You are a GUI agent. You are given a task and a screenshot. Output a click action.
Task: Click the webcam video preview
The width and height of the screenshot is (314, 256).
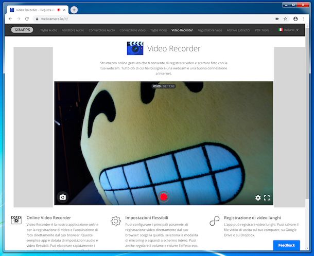pos(164,143)
